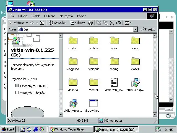Click the Delete X toolbar icon

pyautogui.click(x=112, y=23)
